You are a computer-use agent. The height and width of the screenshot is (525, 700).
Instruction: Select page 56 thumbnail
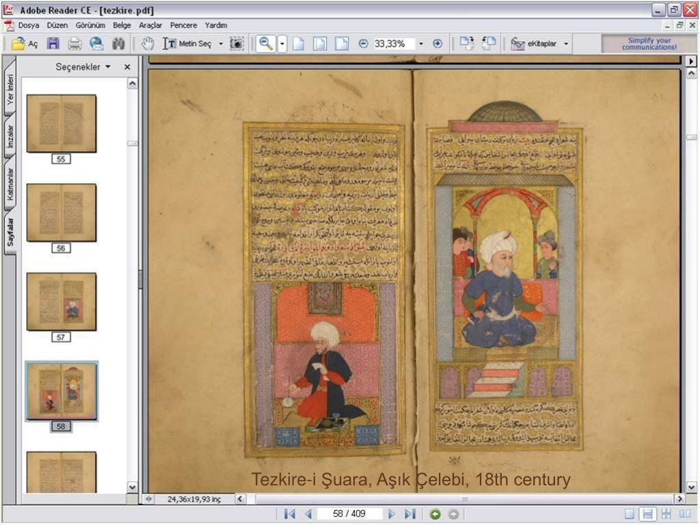click(x=61, y=213)
